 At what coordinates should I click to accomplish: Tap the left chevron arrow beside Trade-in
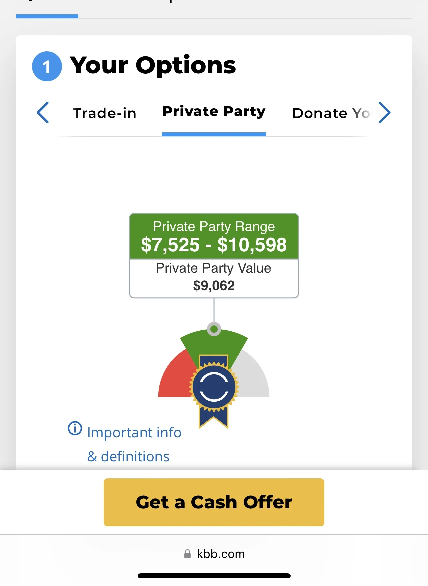[43, 113]
